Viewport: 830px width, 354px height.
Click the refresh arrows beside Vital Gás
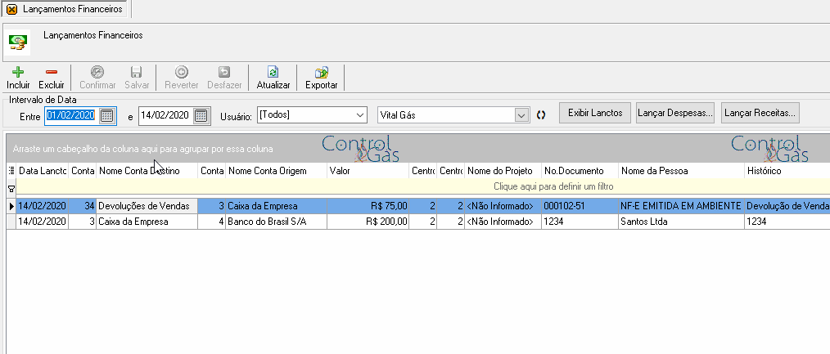[x=541, y=114]
